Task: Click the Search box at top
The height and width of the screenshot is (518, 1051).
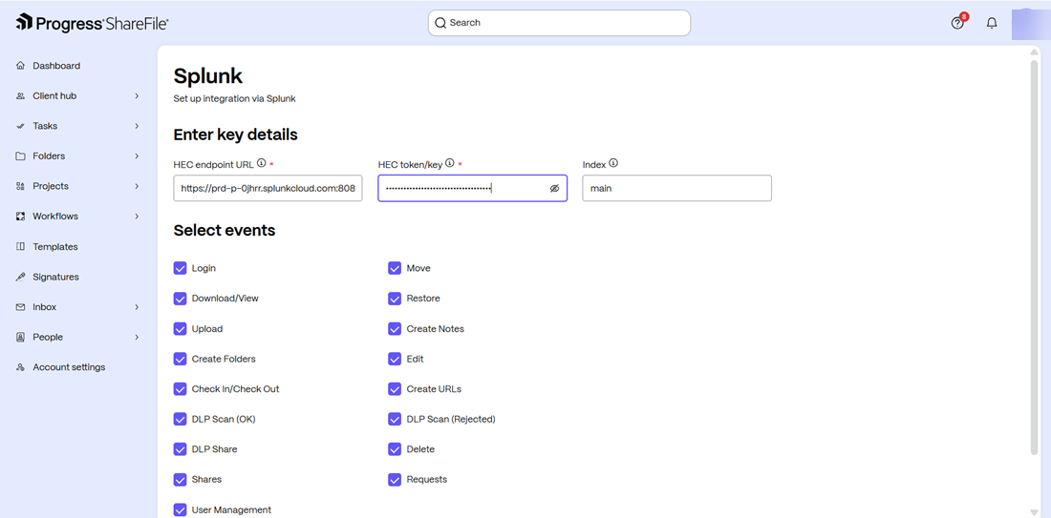Action: pyautogui.click(x=559, y=23)
